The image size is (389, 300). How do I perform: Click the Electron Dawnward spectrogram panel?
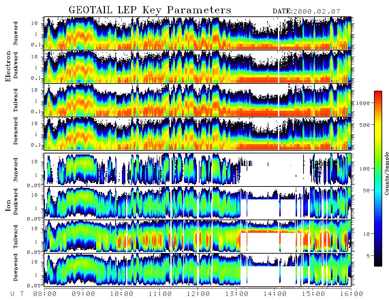pyautogui.click(x=198, y=133)
